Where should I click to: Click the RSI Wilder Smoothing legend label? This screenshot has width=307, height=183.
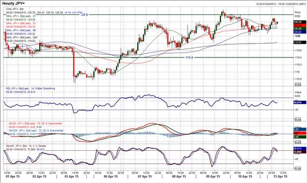(x=31, y=88)
